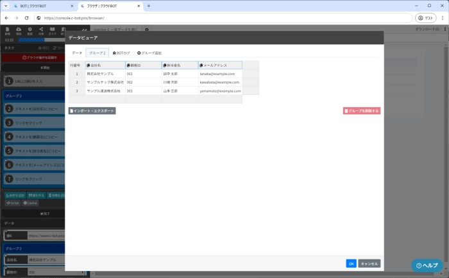Image resolution: width=449 pixels, height=278 pixels.
Task: Open a new Chrome tab with plus button
Action: coord(149,6)
